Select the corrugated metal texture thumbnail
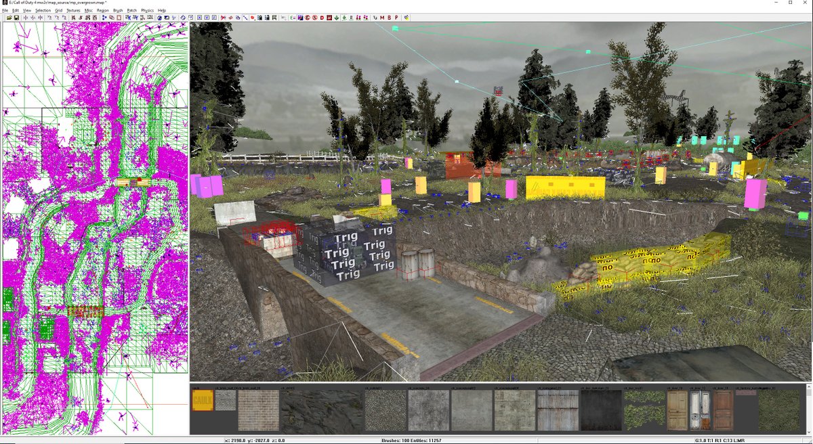This screenshot has width=813, height=444. coord(557,410)
